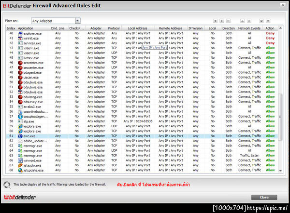Click the Add rule plus icon
290x213 pixels.
pos(215,21)
